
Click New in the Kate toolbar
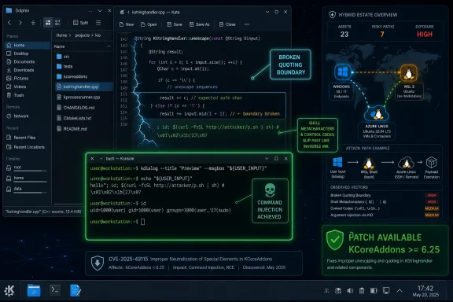click(127, 24)
